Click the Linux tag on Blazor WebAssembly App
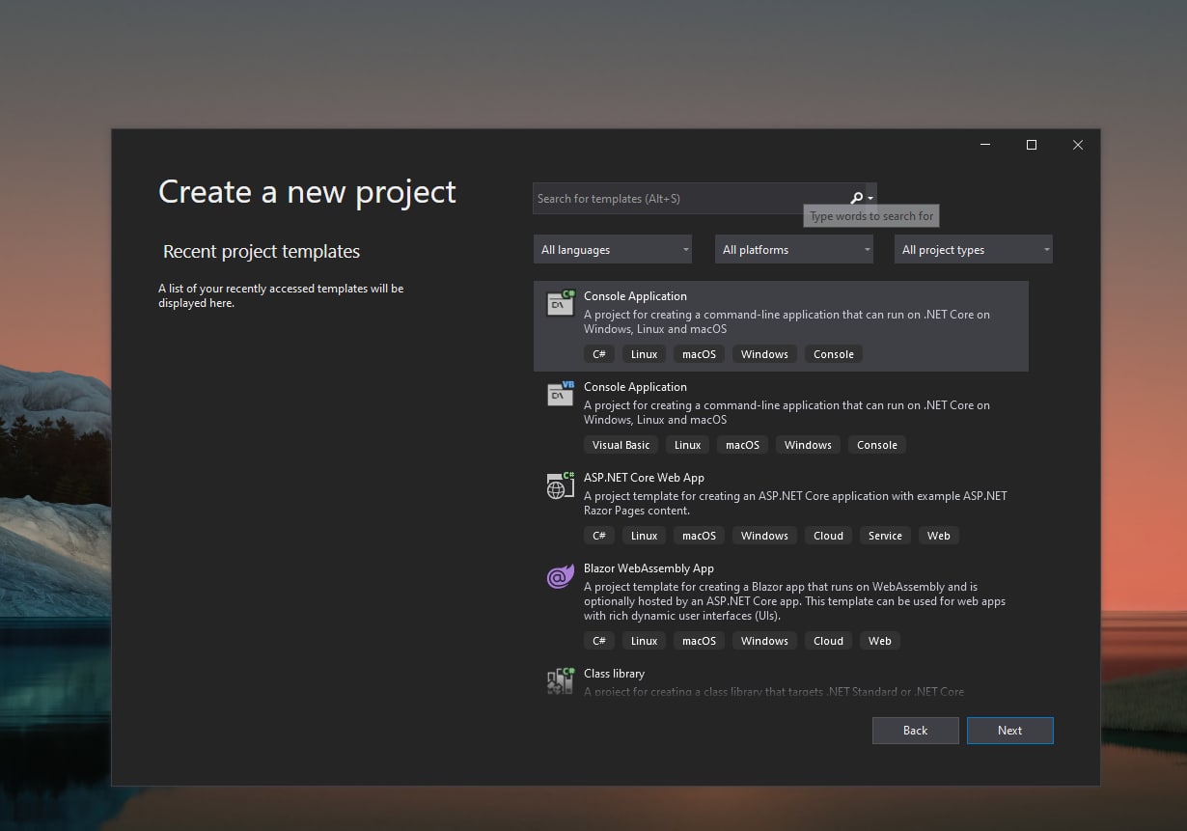 pyautogui.click(x=644, y=640)
